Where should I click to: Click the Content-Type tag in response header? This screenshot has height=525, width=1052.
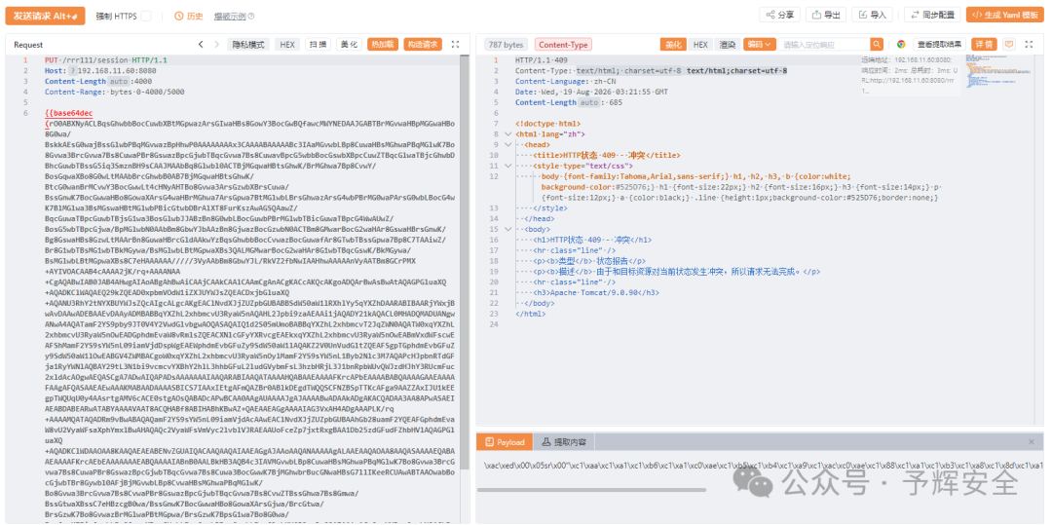(x=563, y=44)
